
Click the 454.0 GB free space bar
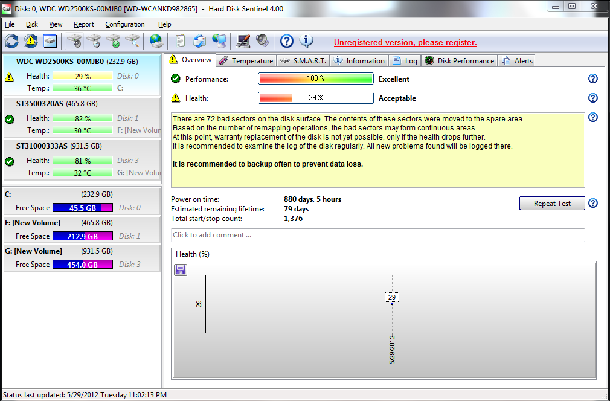[x=83, y=265]
